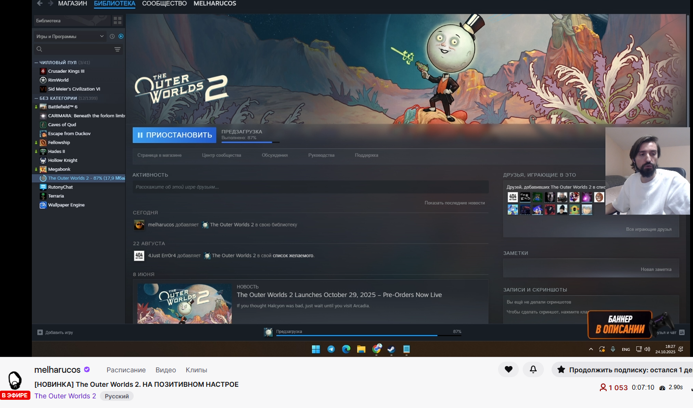Open friend avatar with The End picture
Screen dimensions: 693x408
coord(525,197)
